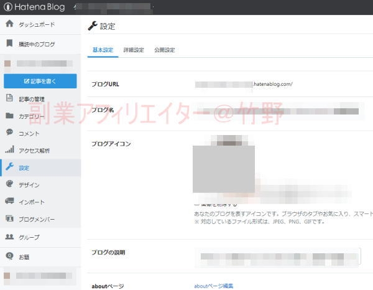The width and height of the screenshot is (373, 290).
Task: Click the bar chart アクセス解析 icon
Action: click(x=9, y=150)
